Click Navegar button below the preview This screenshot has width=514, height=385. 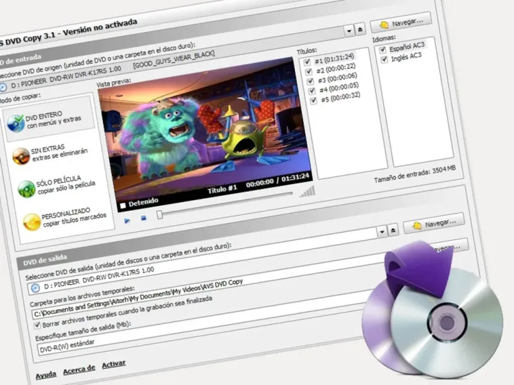(x=434, y=223)
